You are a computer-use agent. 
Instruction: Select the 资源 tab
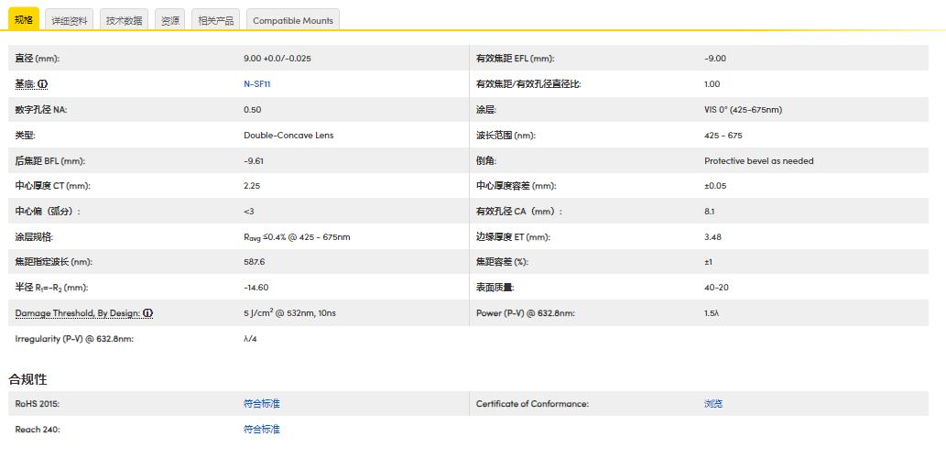pos(169,19)
